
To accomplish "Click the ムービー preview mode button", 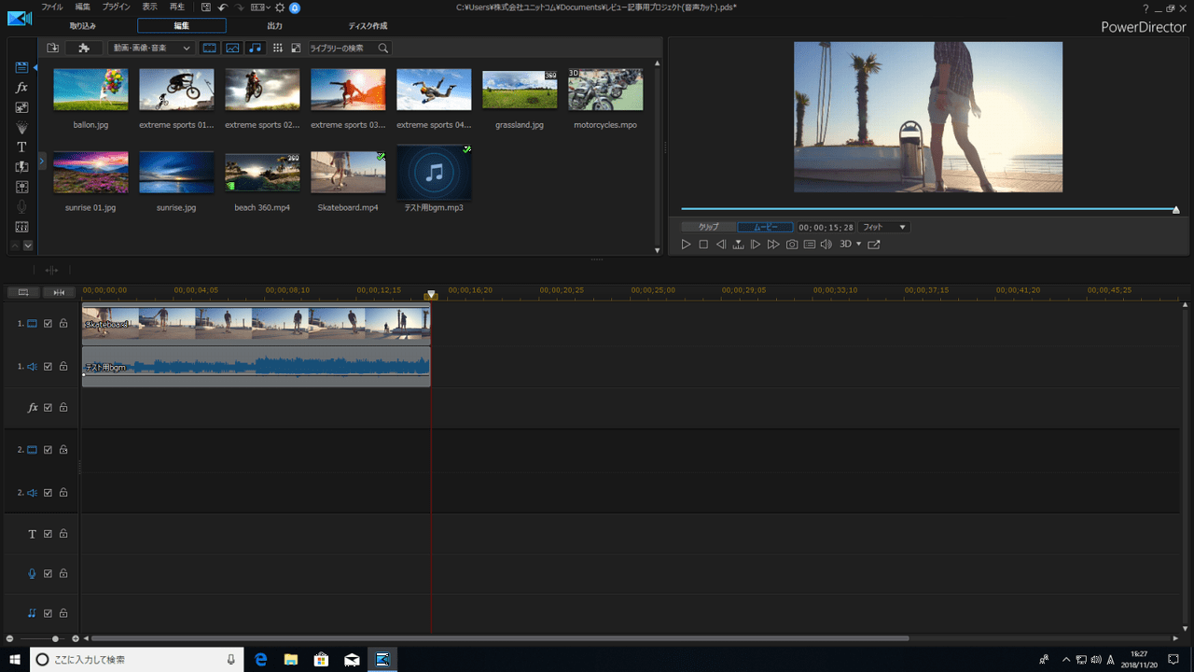I will tap(765, 227).
